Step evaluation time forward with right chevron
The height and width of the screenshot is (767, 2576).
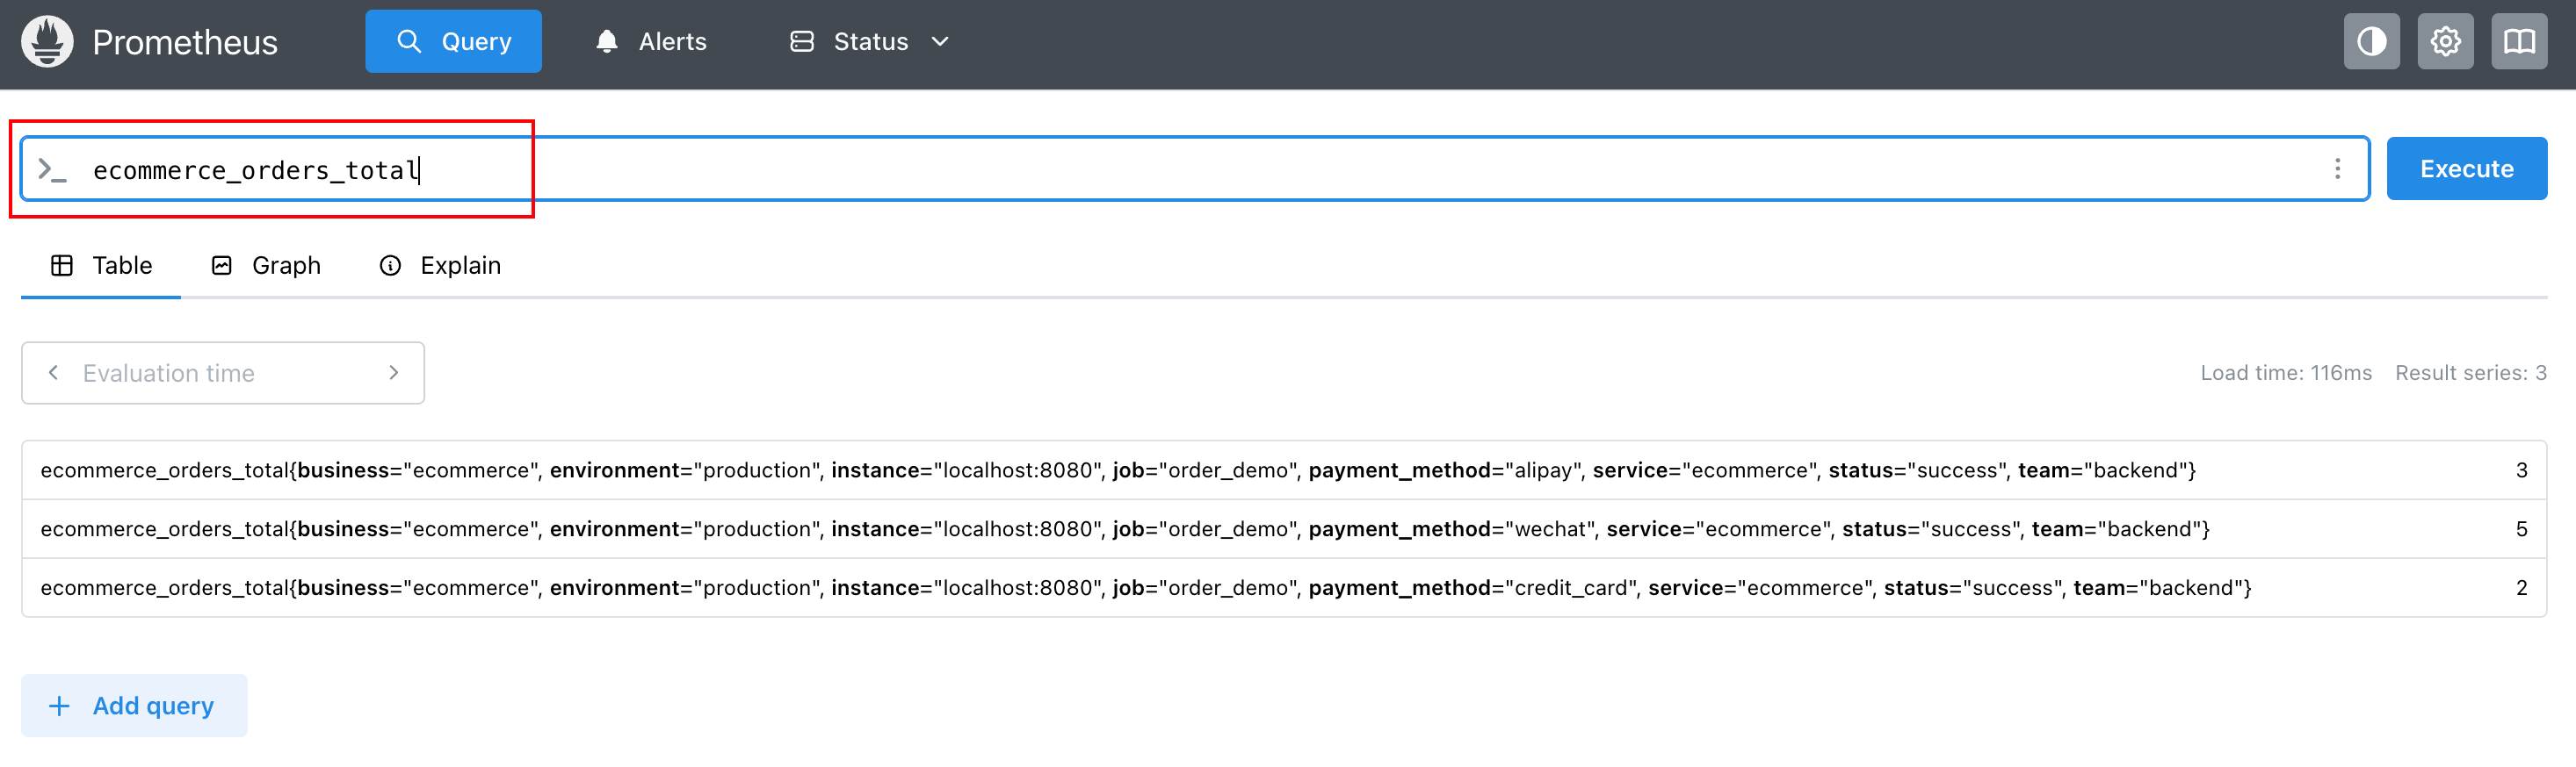[394, 372]
